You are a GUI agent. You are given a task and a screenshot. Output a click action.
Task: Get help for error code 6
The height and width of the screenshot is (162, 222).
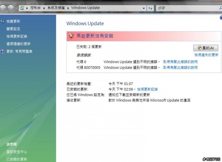click(180, 62)
